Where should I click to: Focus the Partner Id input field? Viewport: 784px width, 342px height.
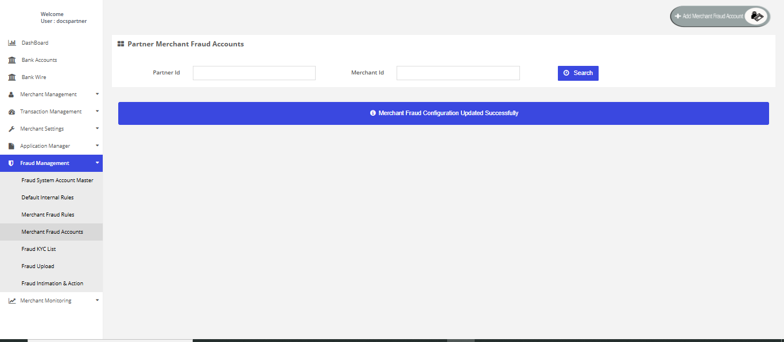(254, 73)
